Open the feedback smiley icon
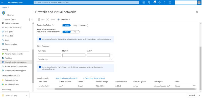202x98 pixels. click(170, 3)
